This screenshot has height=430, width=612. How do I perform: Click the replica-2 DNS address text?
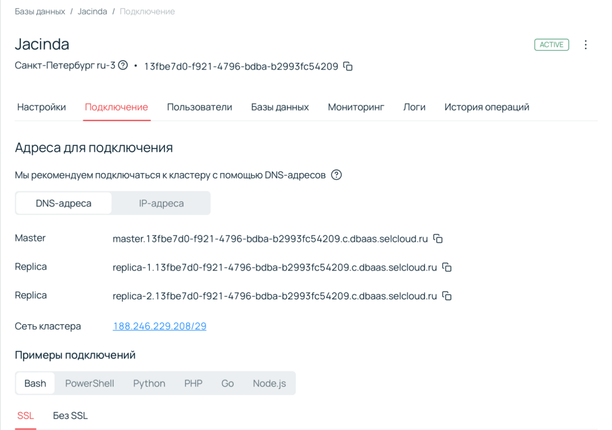click(x=274, y=296)
